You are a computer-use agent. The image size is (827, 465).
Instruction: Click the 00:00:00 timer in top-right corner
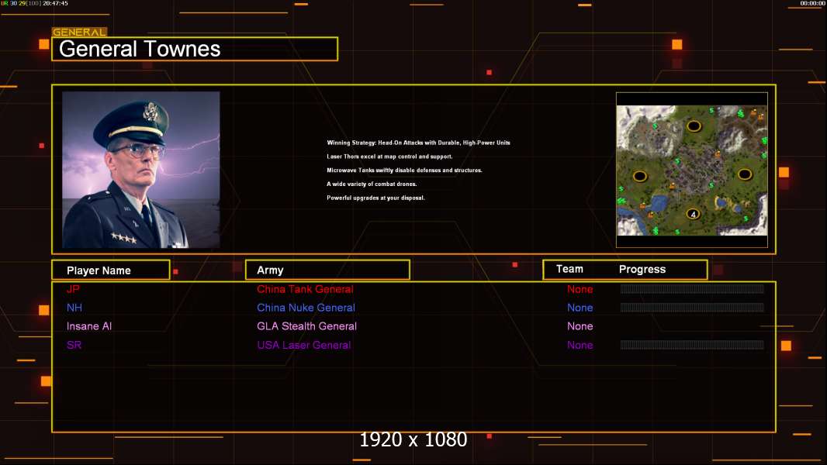(x=812, y=3)
